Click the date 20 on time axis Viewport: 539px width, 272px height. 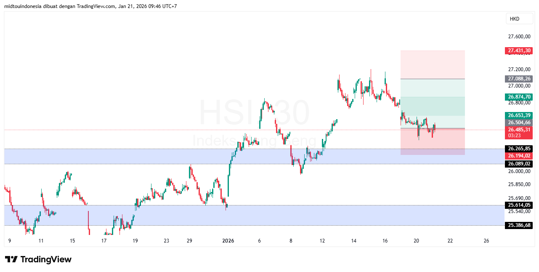tap(417, 241)
